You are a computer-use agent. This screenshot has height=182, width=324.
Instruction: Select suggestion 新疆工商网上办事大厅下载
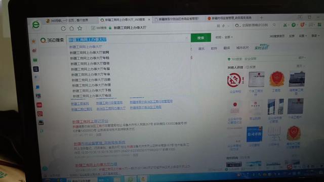pyautogui.click(x=92, y=90)
